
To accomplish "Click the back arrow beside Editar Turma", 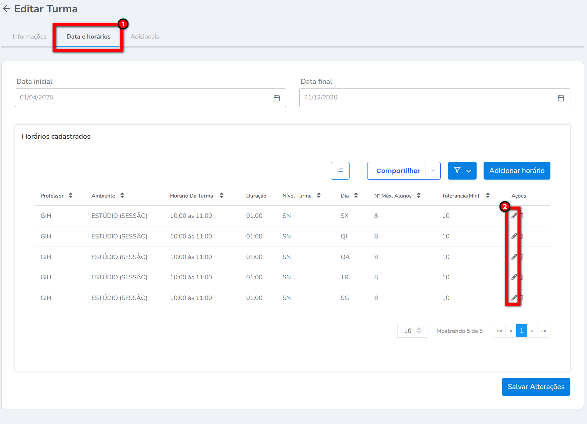I will click(x=7, y=9).
